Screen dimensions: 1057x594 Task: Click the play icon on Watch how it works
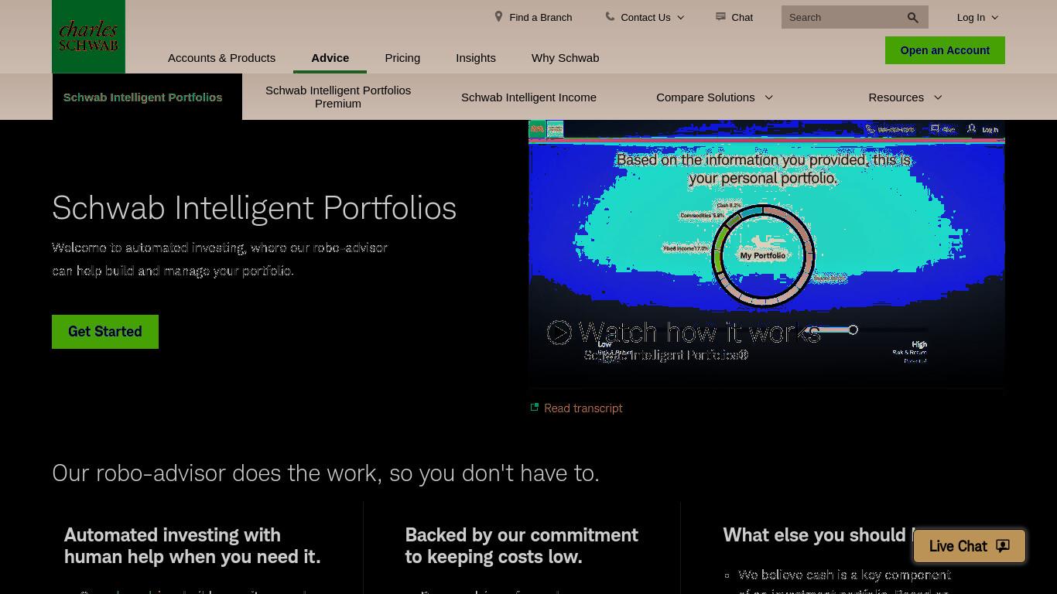(x=559, y=333)
